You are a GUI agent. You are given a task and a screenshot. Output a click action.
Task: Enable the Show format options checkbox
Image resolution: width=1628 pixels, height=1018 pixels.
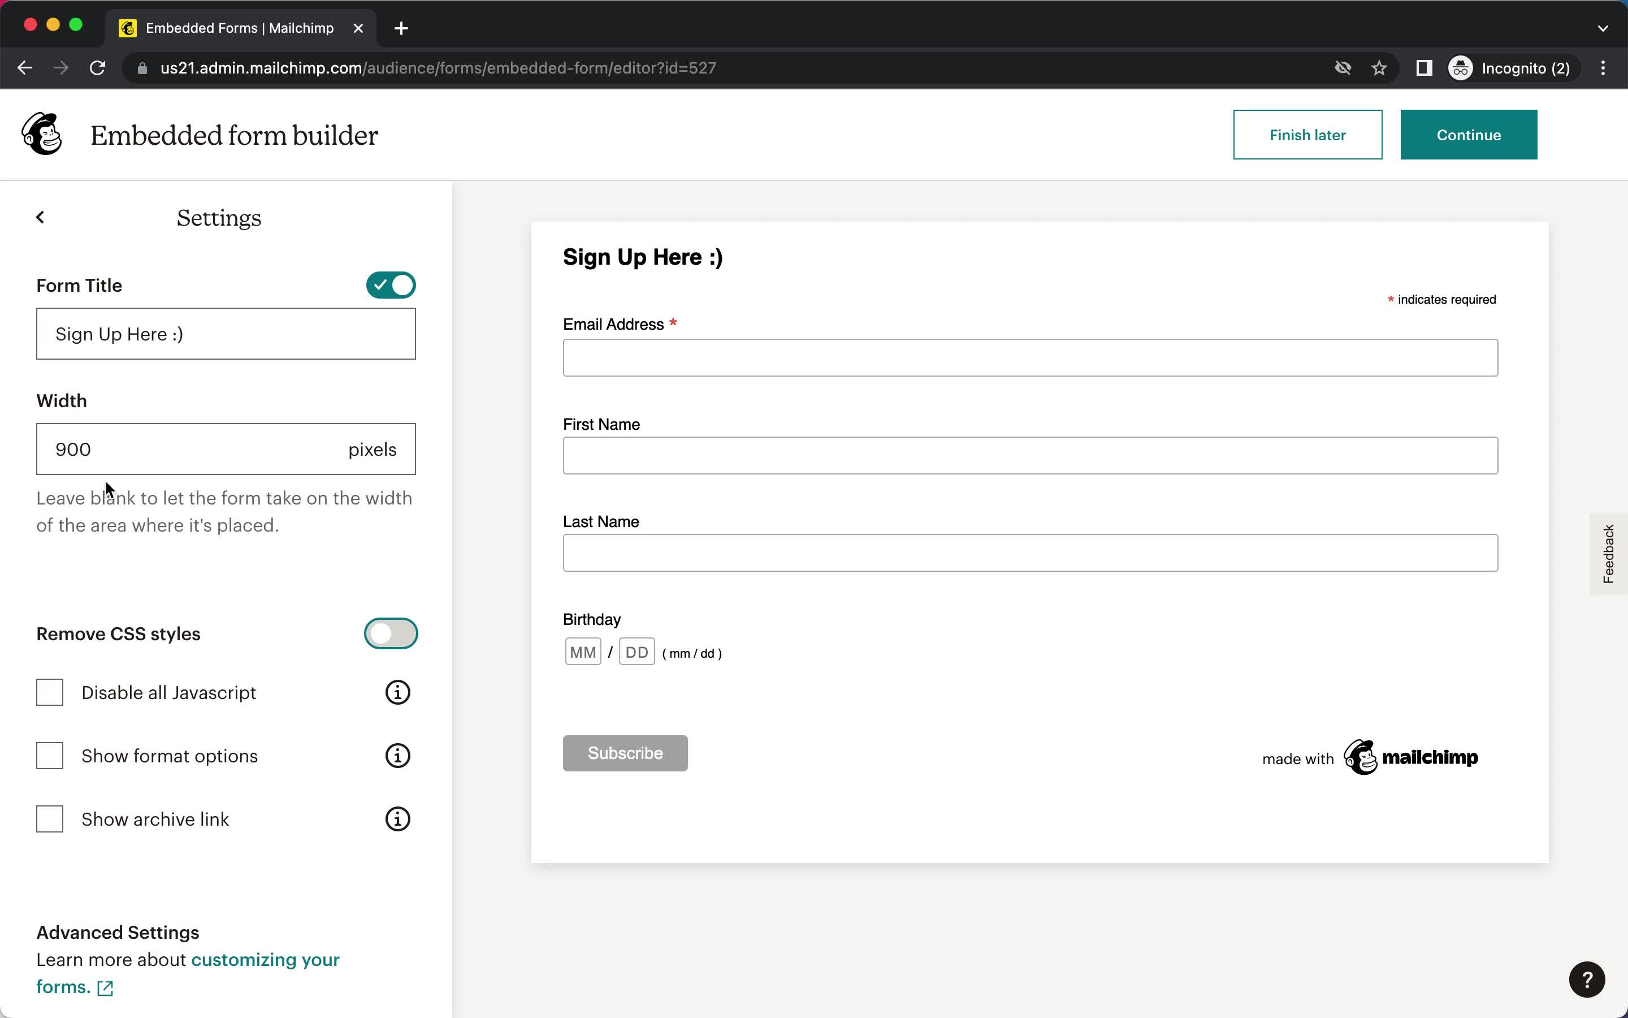point(49,755)
